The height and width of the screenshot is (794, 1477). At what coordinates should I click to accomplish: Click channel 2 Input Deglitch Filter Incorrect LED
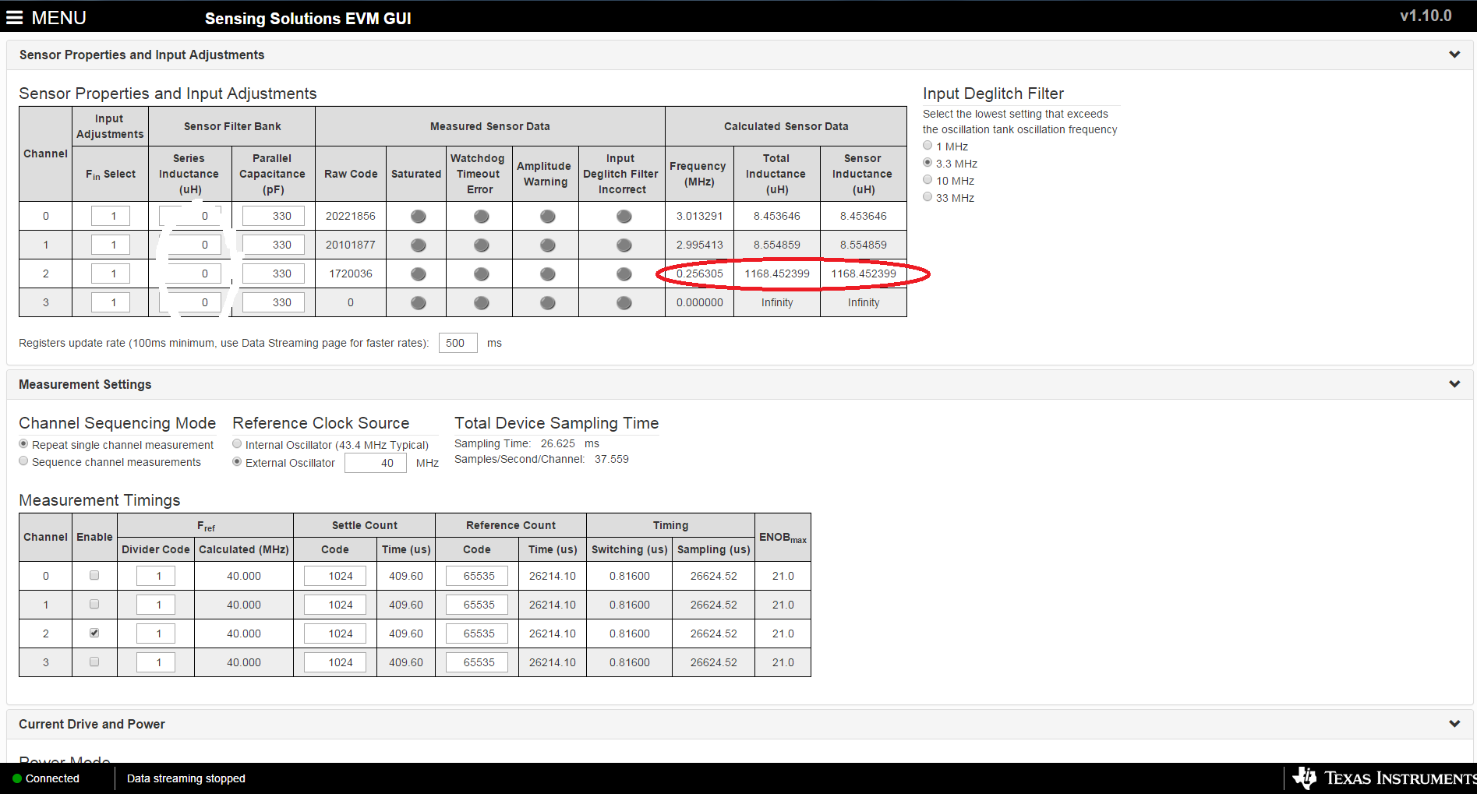pyautogui.click(x=624, y=274)
